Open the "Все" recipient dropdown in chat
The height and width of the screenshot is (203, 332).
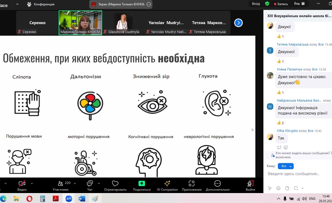(x=286, y=166)
